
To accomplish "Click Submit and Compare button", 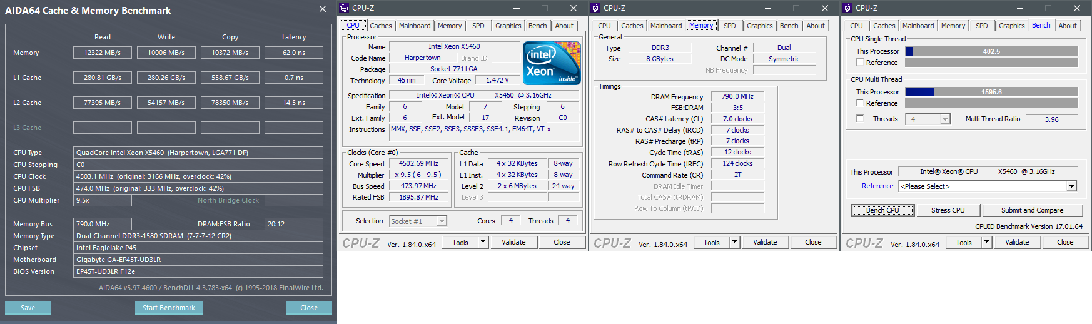I will (1032, 210).
